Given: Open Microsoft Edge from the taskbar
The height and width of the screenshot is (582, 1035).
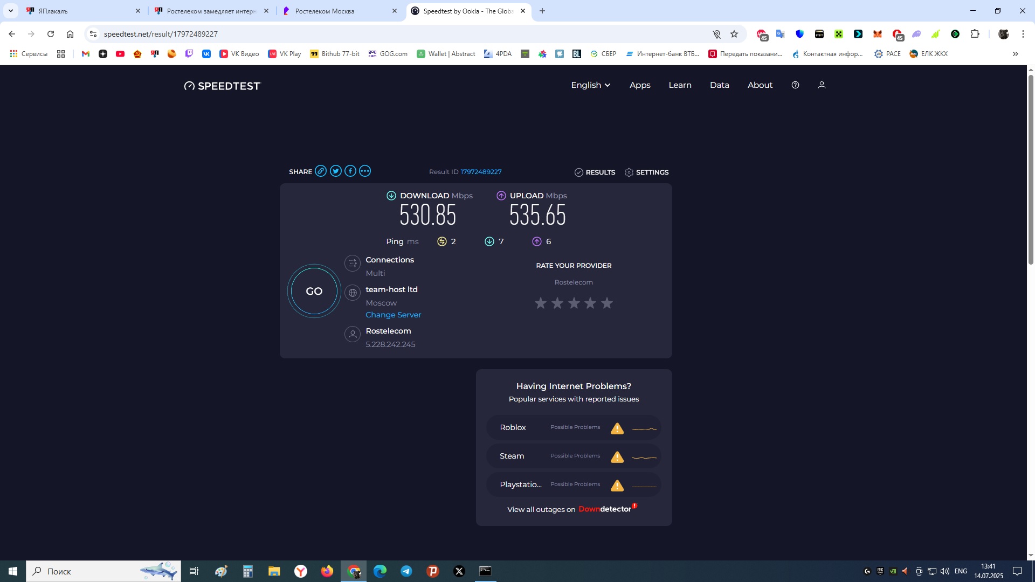Looking at the screenshot, I should (x=380, y=571).
